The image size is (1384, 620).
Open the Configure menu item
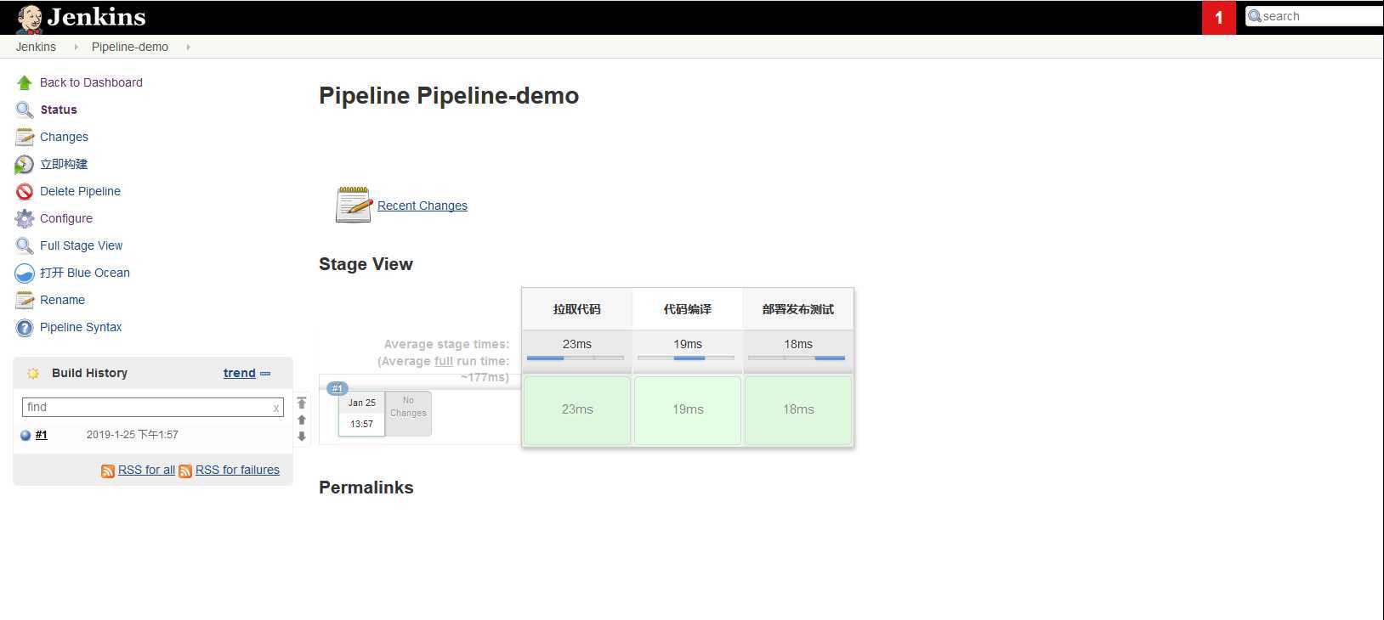pyautogui.click(x=66, y=218)
